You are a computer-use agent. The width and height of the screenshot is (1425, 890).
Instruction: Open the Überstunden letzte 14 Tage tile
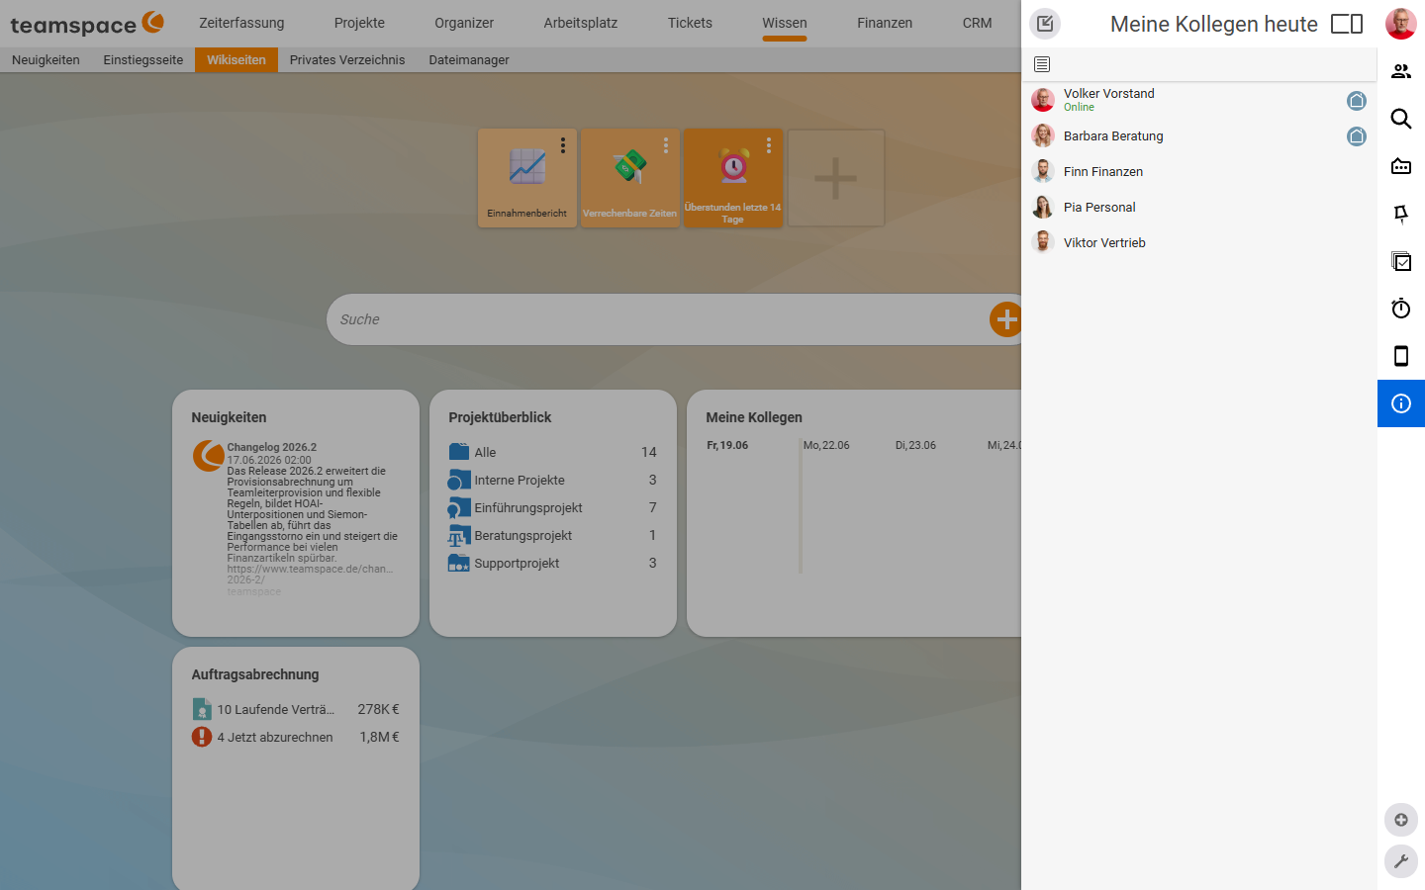tap(733, 178)
